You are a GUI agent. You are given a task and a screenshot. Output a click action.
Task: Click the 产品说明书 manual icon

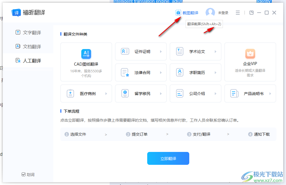point(234,94)
